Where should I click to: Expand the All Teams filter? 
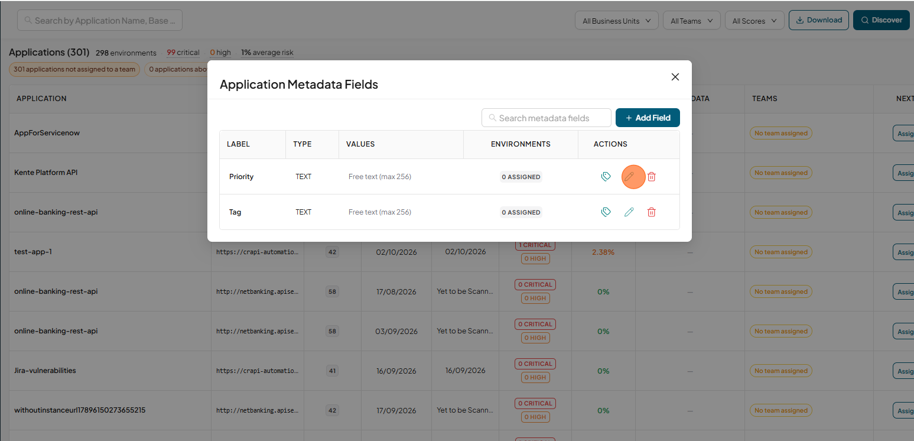click(692, 21)
